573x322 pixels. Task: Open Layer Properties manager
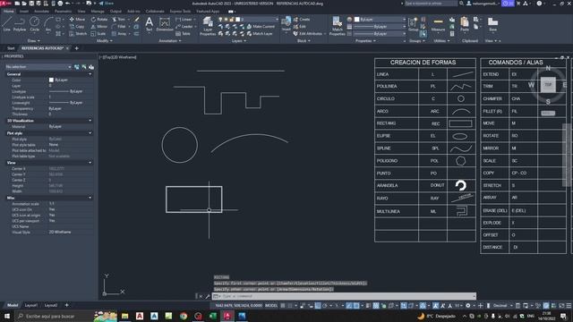click(x=208, y=26)
